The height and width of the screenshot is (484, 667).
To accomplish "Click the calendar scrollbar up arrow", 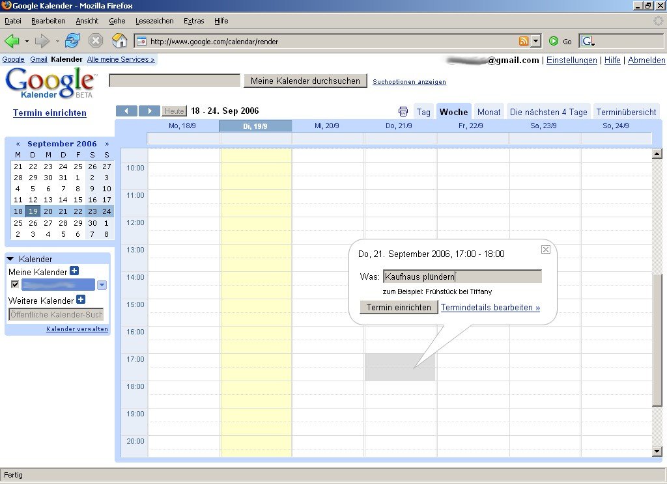I will (x=657, y=154).
